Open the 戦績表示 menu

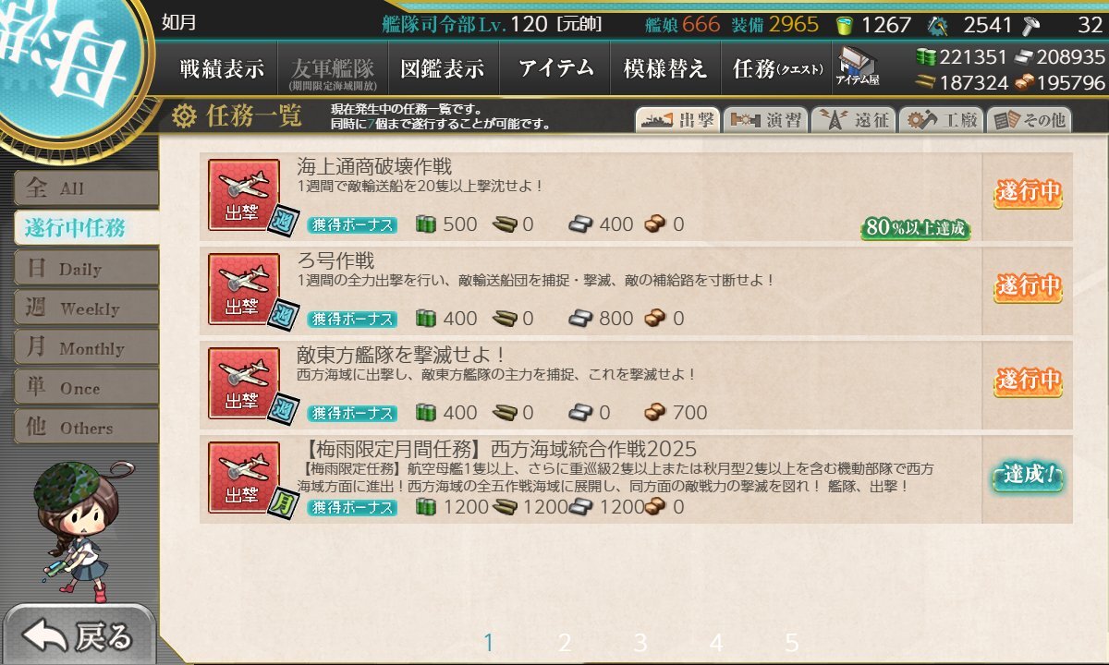click(222, 69)
